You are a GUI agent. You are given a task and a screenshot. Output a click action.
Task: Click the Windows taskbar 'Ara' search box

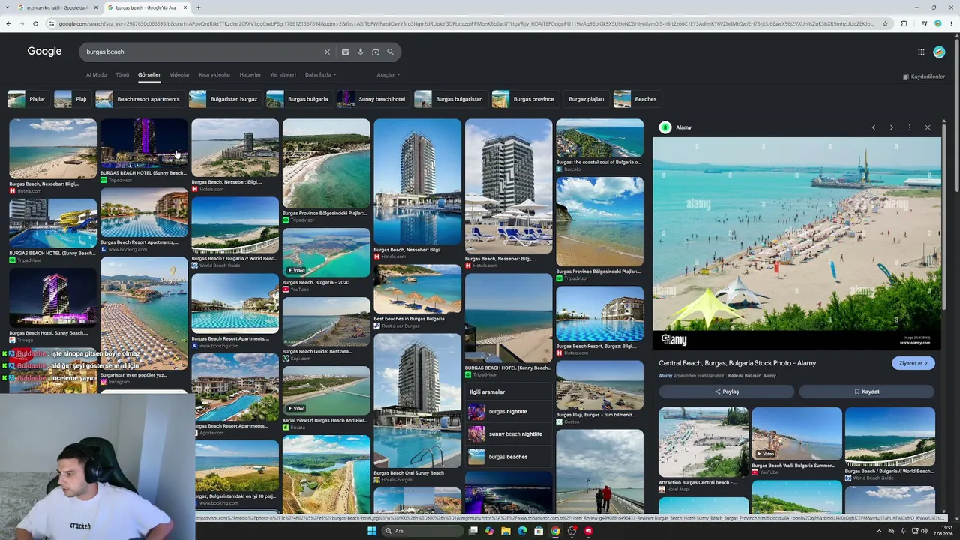point(421,531)
